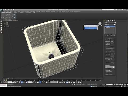Toggle the Percent Snap button
The image size is (128, 96).
click(x=45, y=82)
